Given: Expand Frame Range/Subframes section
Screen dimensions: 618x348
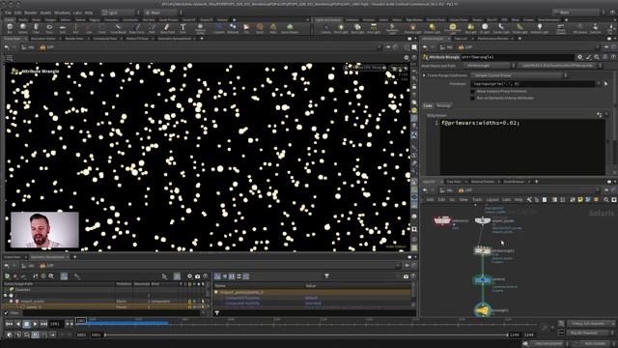Looking at the screenshot, I should 425,75.
